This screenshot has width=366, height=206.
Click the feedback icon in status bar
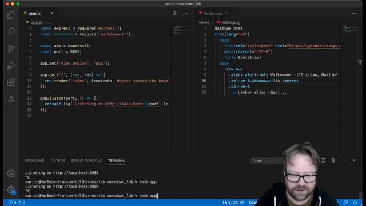[345, 203]
